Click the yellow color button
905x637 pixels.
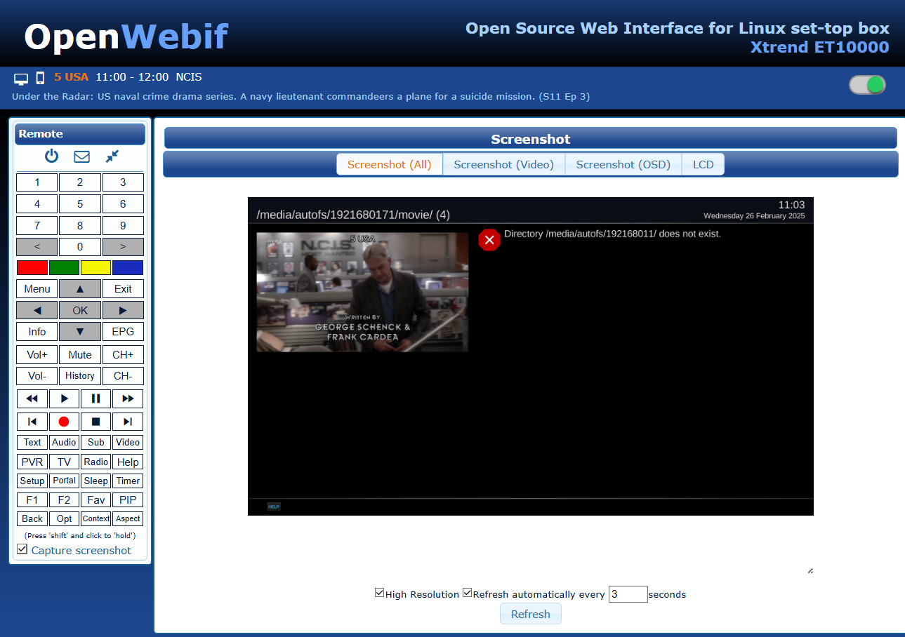click(96, 267)
